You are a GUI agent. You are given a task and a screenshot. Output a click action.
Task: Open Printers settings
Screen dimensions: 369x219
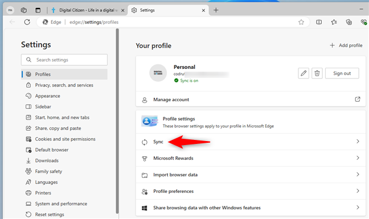(x=64, y=193)
